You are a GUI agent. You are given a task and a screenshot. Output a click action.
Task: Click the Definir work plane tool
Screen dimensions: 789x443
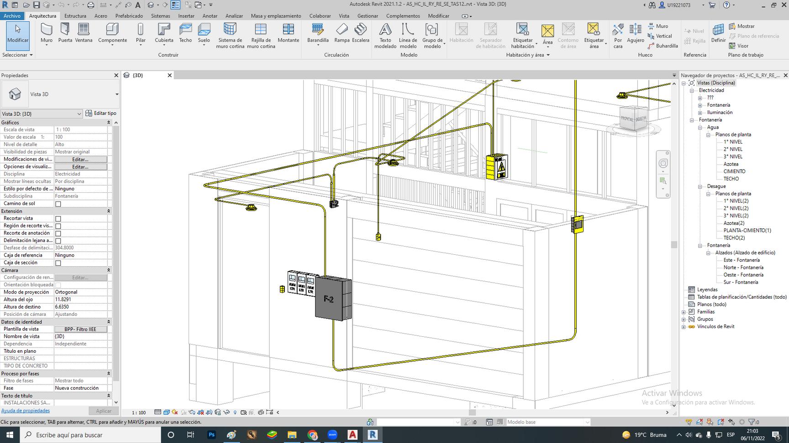click(718, 34)
